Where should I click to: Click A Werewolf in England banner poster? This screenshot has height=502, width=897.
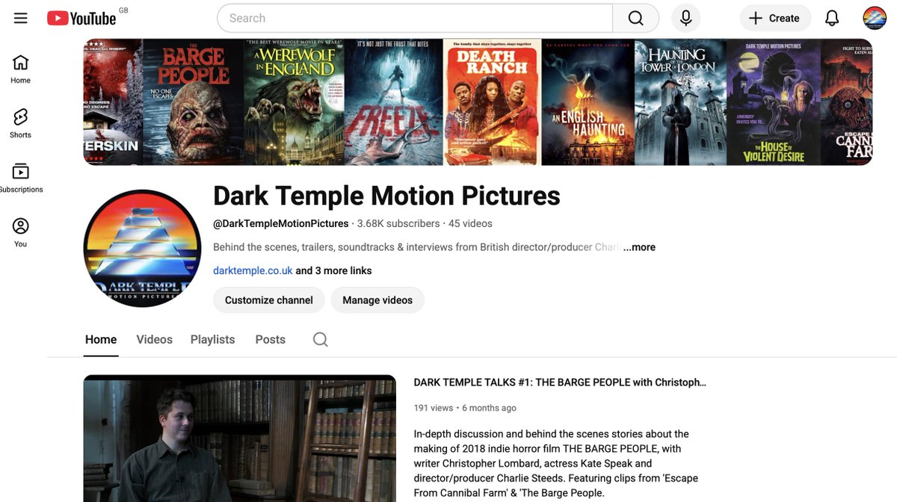tap(294, 102)
